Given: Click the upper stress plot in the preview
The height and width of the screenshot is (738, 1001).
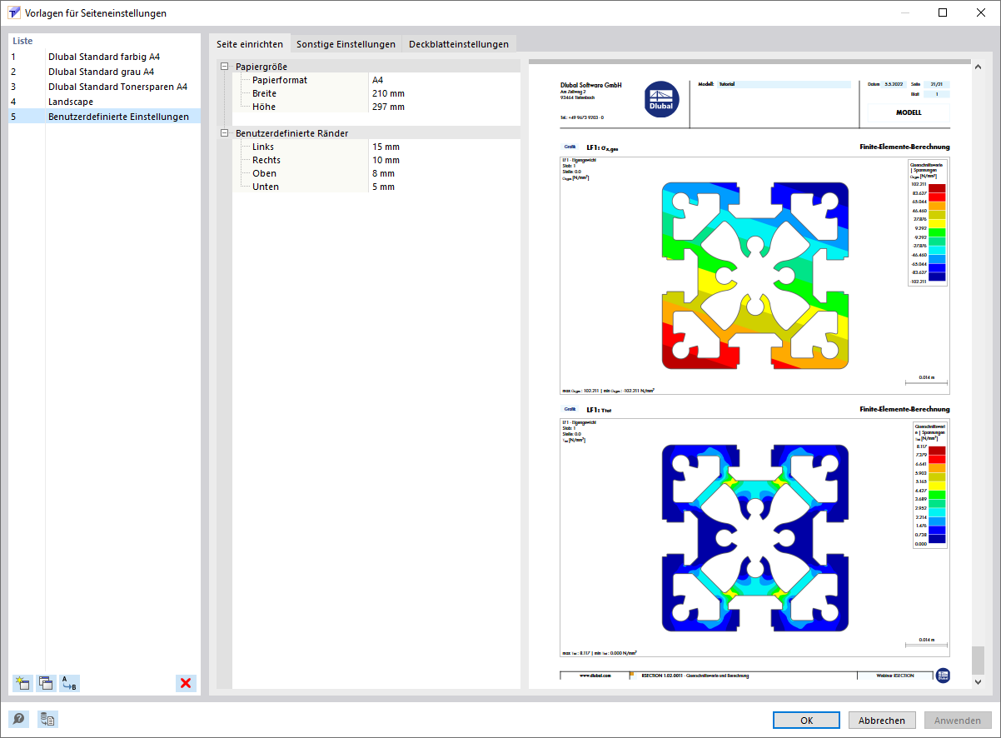Looking at the screenshot, I should coord(754,276).
